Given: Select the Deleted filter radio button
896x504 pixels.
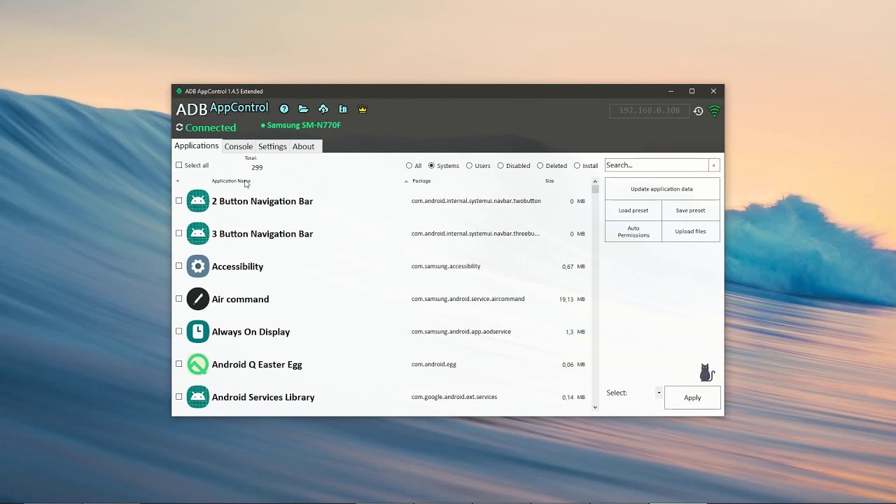Looking at the screenshot, I should [x=540, y=166].
